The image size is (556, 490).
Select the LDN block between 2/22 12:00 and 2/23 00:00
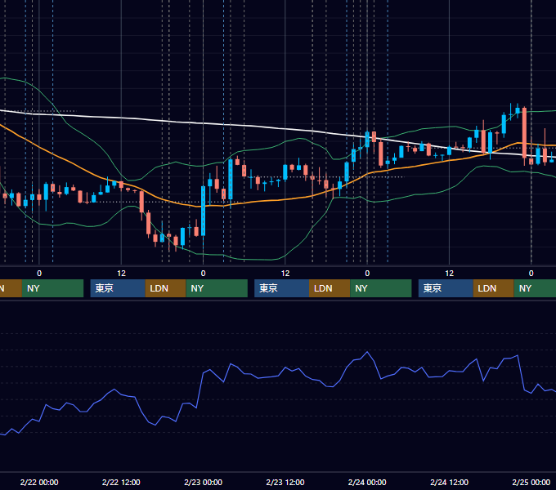coord(166,288)
